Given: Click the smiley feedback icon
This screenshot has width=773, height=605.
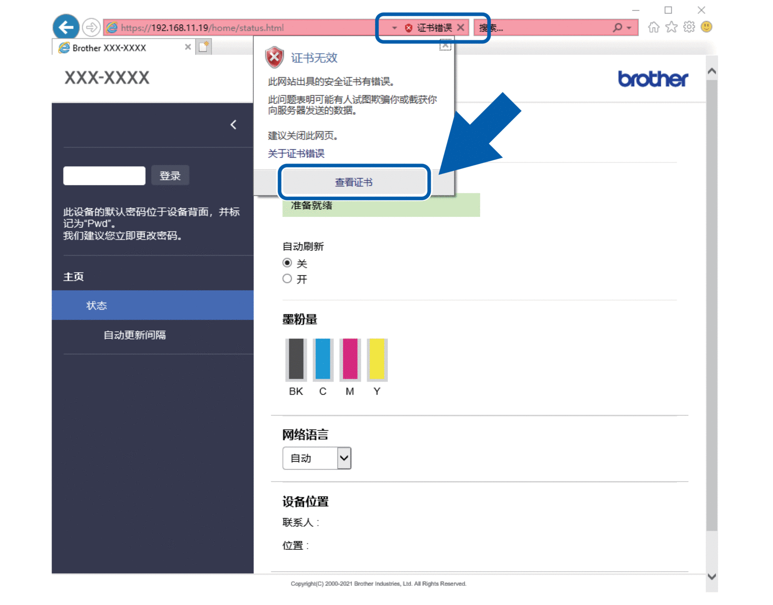Looking at the screenshot, I should 706,27.
